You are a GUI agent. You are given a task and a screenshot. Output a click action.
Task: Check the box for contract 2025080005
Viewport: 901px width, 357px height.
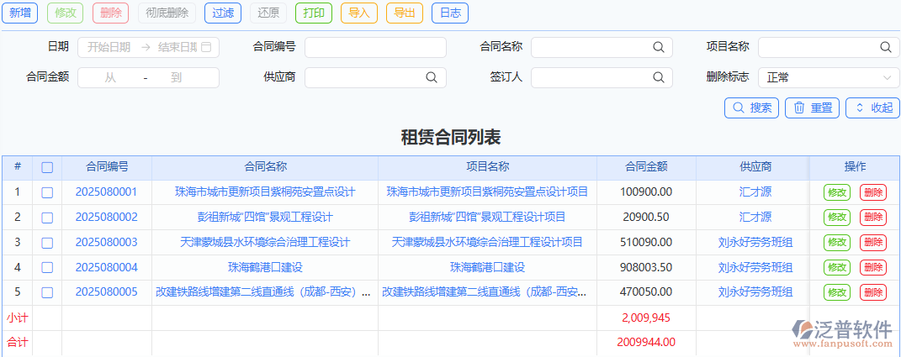click(47, 292)
